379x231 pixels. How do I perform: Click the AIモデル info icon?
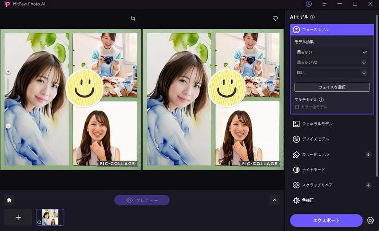coord(312,17)
